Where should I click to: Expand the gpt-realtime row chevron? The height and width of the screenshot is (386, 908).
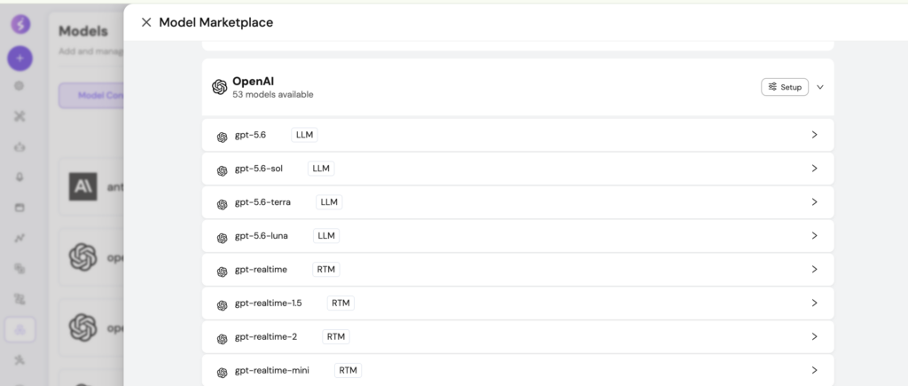(x=814, y=269)
